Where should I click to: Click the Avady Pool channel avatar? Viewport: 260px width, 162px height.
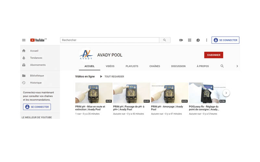coord(86,55)
